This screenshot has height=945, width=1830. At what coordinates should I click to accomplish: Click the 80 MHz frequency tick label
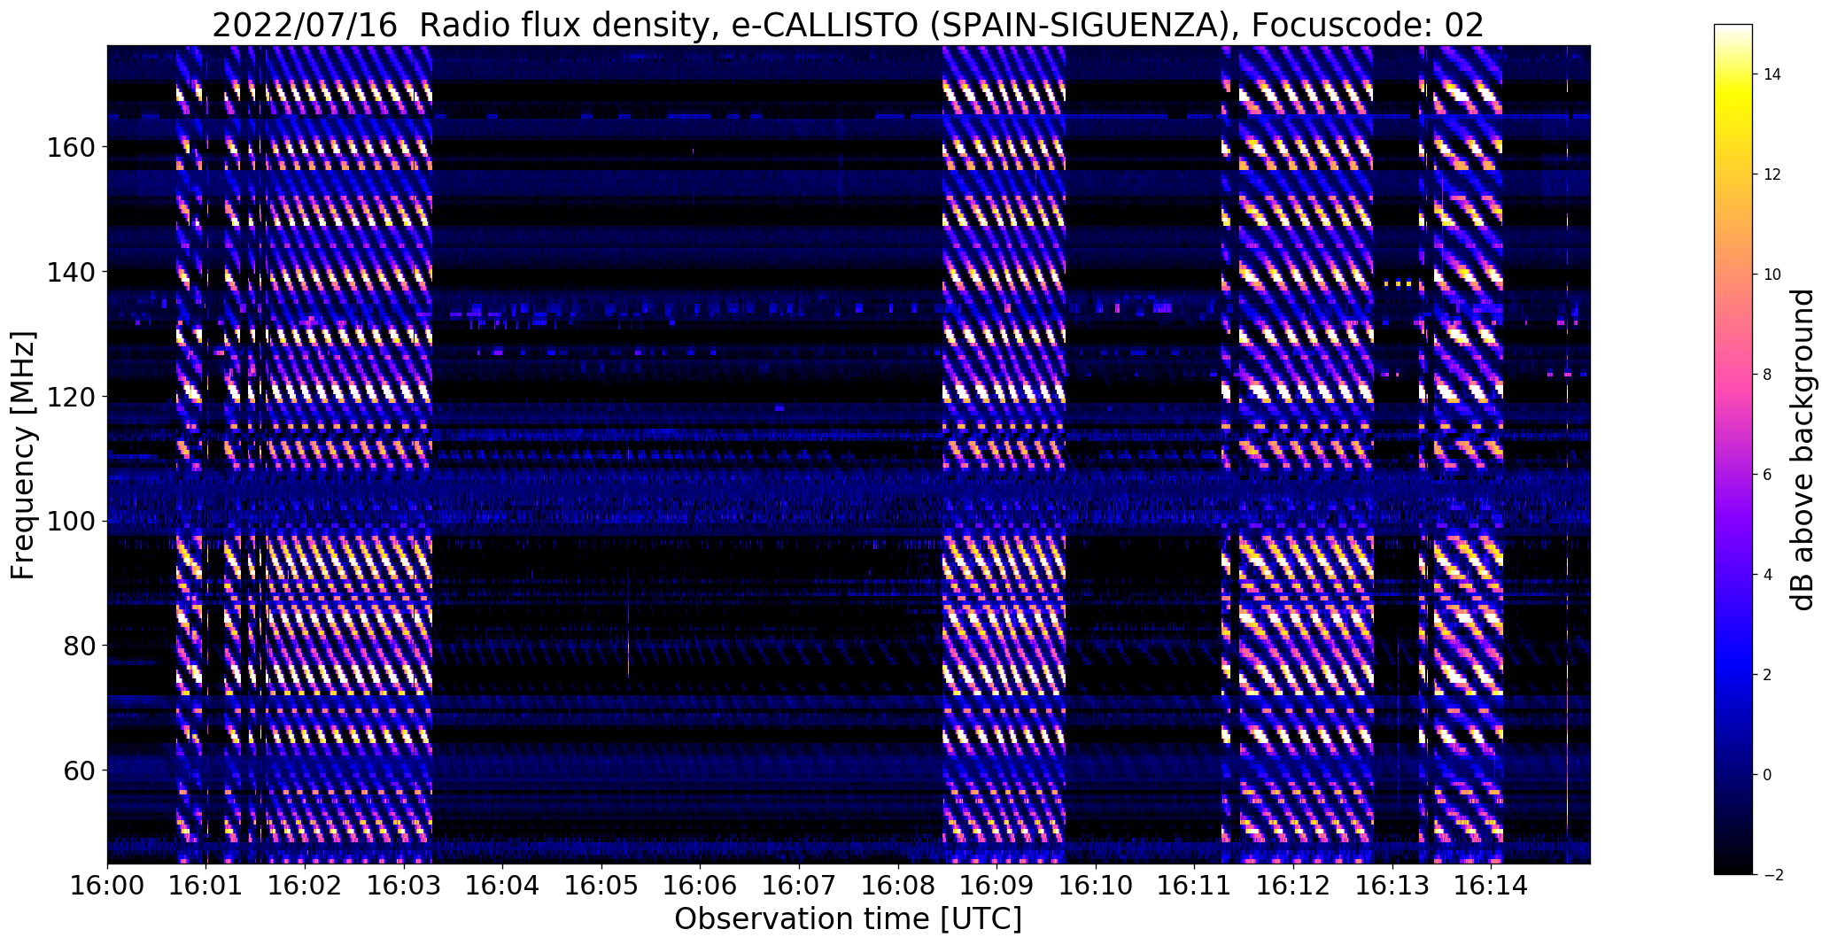click(x=79, y=646)
